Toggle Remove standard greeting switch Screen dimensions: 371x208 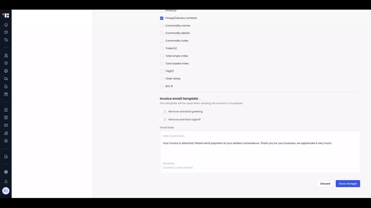[x=163, y=112]
